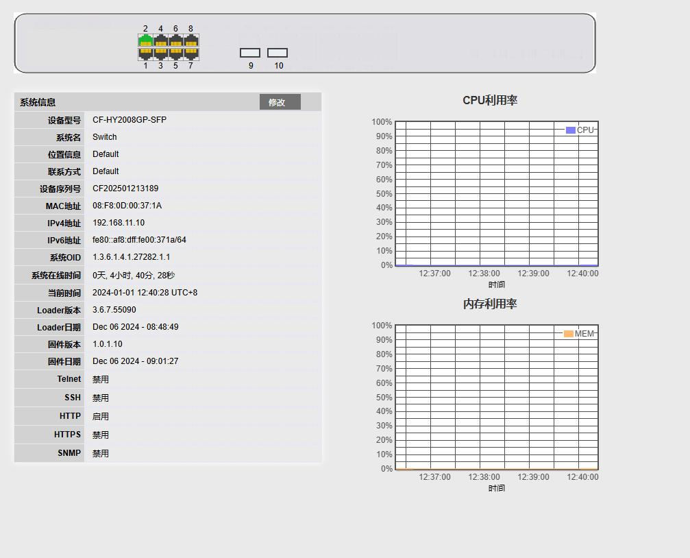Screen dimensions: 690x558
Task: Click system OID 1.3.6.1.4.1.27282.1.1
Action: 131,257
